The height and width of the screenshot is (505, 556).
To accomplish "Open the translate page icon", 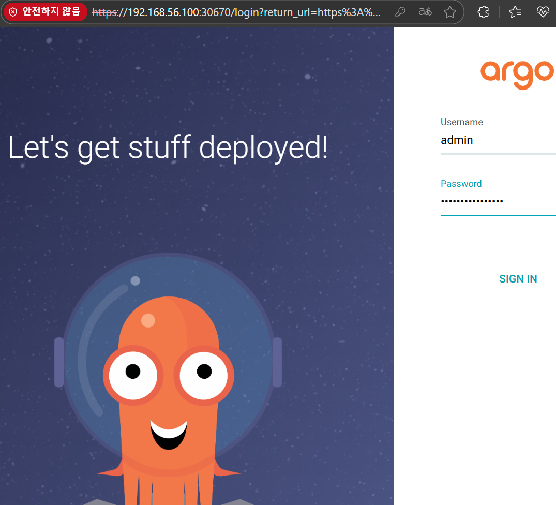I will [425, 12].
